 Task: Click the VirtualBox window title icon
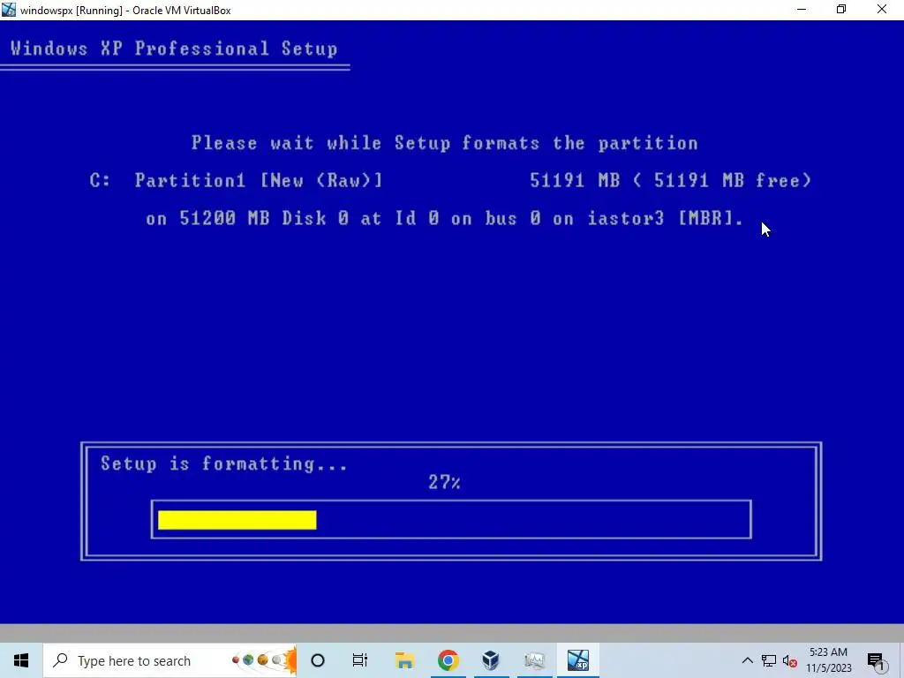(9, 10)
